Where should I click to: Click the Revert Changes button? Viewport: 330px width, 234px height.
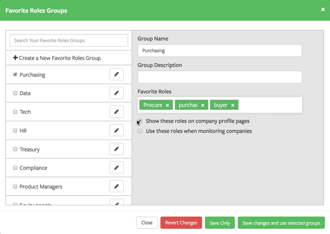pyautogui.click(x=181, y=223)
